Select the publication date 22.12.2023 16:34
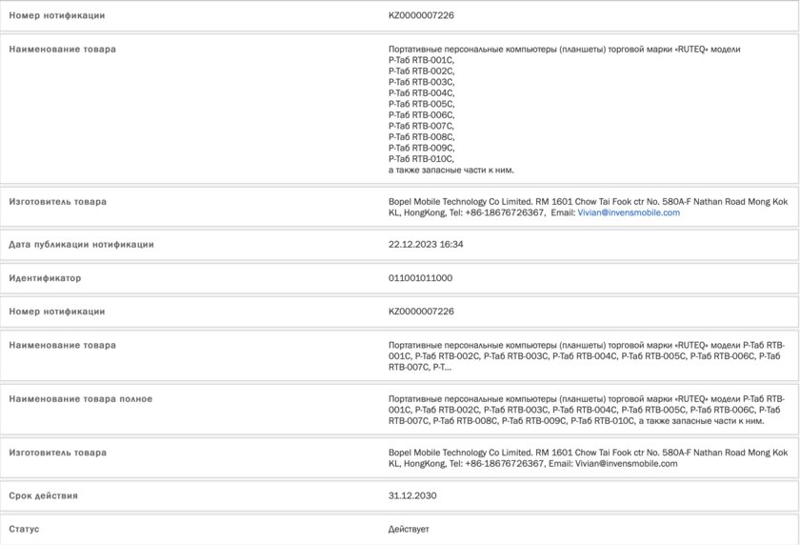 pyautogui.click(x=426, y=245)
